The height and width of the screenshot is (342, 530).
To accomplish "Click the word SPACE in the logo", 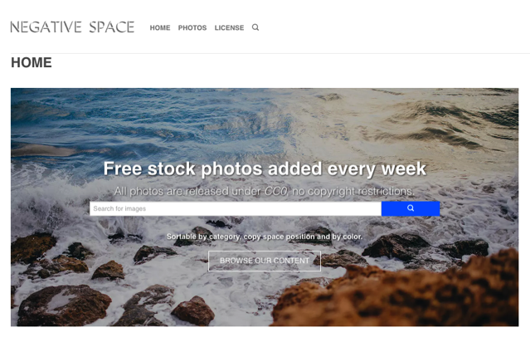I will (x=112, y=27).
